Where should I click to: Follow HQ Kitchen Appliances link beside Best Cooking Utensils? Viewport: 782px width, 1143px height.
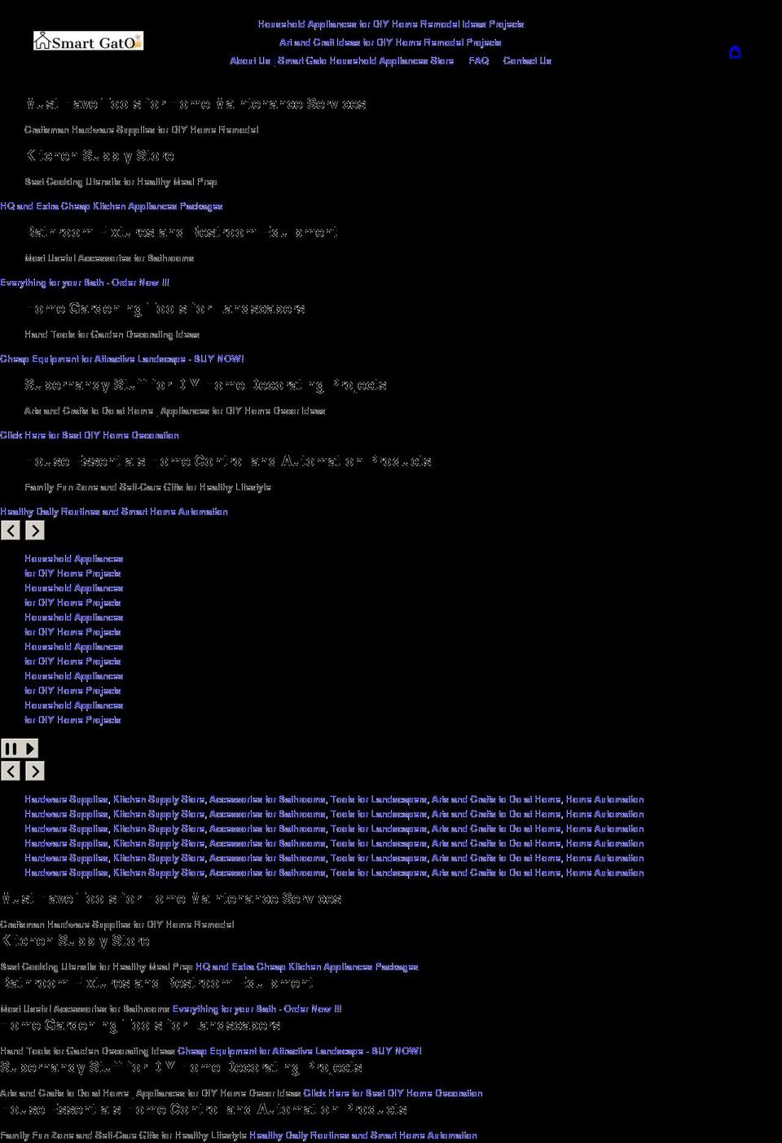[306, 967]
